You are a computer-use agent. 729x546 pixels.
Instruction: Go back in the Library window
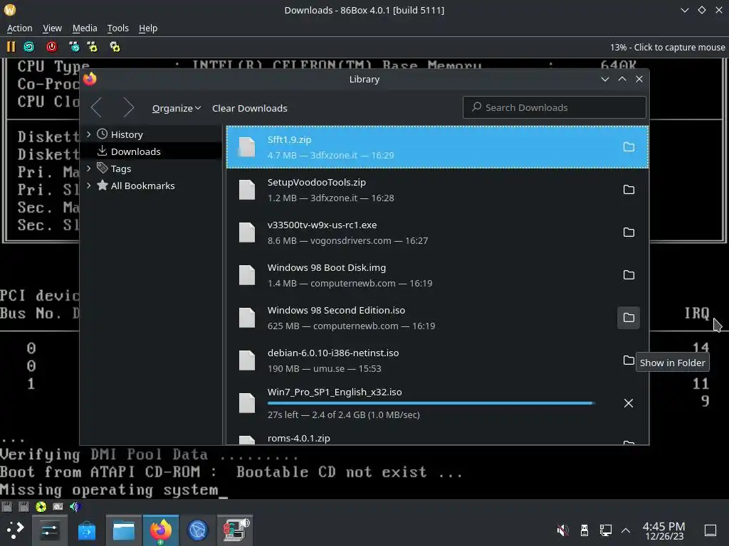point(97,108)
